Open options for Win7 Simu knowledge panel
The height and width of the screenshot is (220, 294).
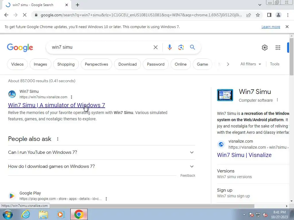click(x=277, y=100)
